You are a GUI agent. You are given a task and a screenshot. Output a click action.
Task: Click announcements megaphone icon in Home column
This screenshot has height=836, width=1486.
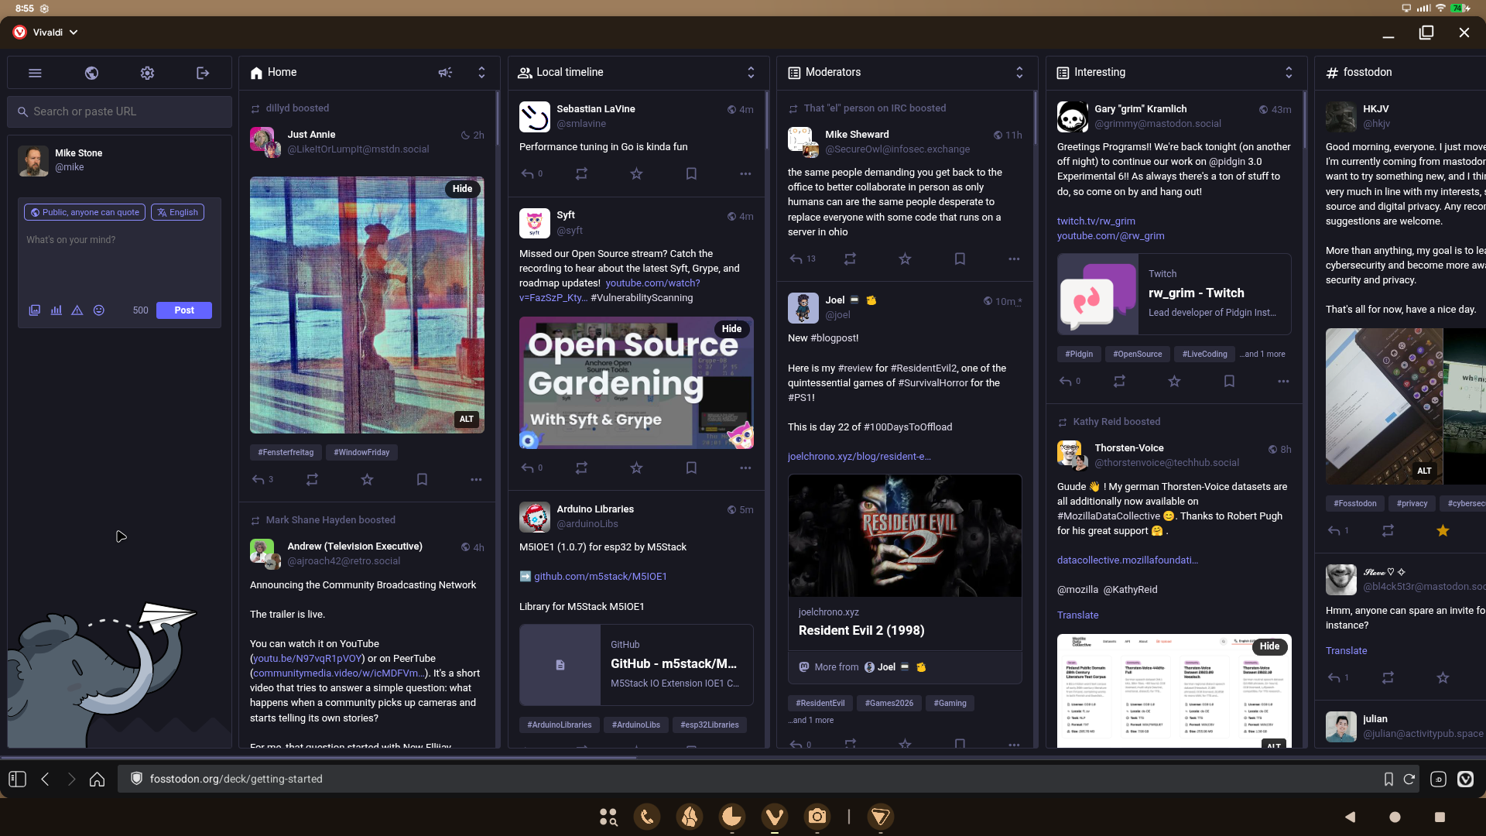[x=445, y=73]
